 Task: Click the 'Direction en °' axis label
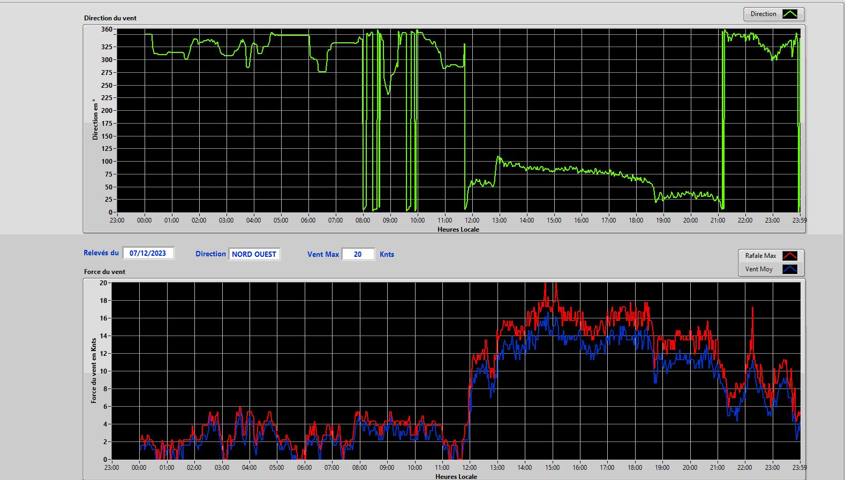pyautogui.click(x=95, y=119)
